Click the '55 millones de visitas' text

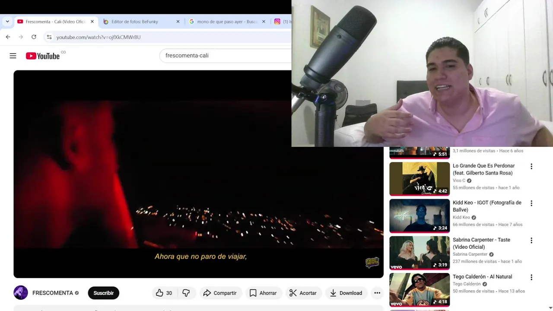click(x=474, y=188)
